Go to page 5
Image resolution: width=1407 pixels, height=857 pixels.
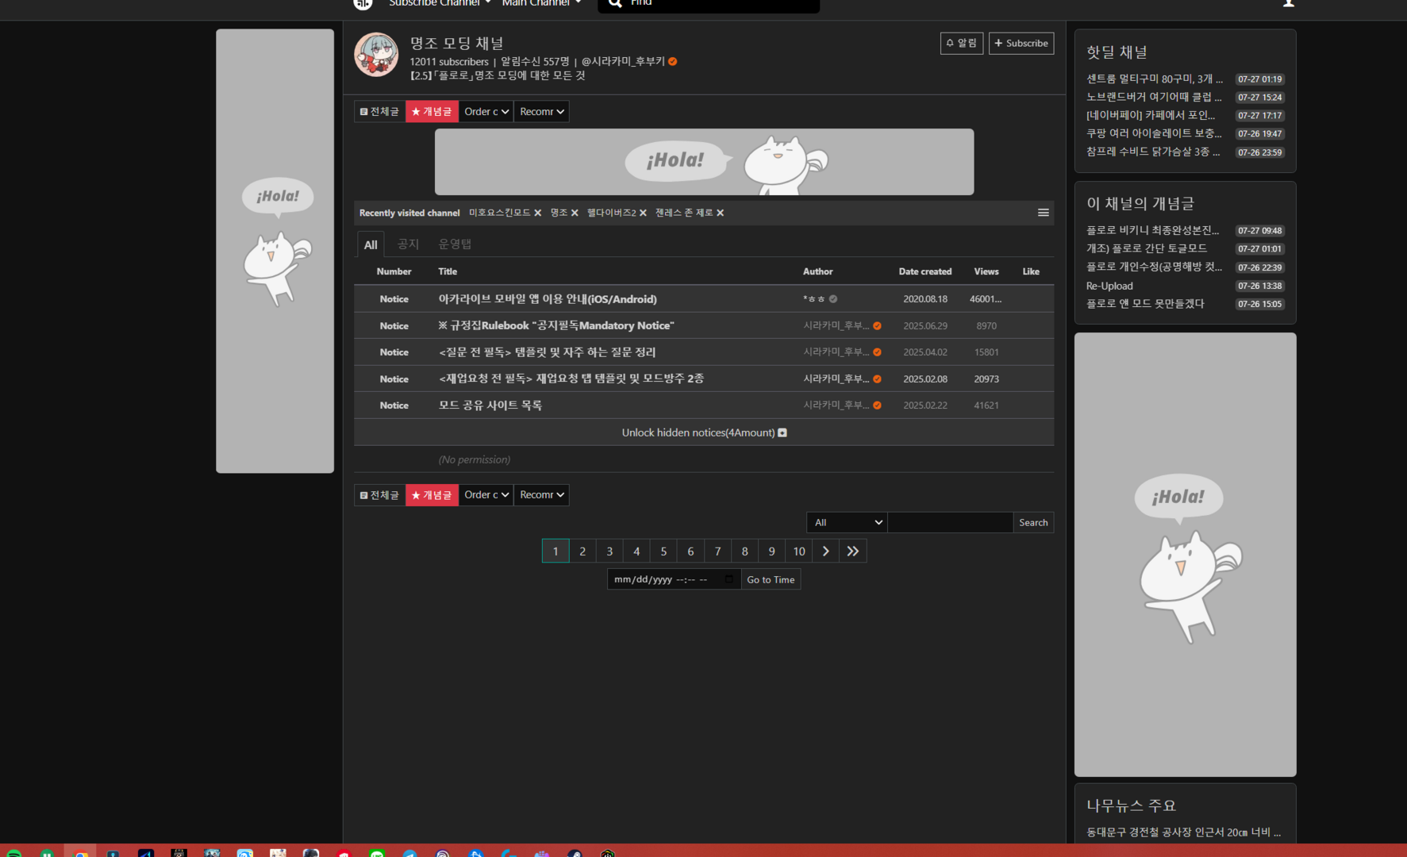tap(663, 551)
